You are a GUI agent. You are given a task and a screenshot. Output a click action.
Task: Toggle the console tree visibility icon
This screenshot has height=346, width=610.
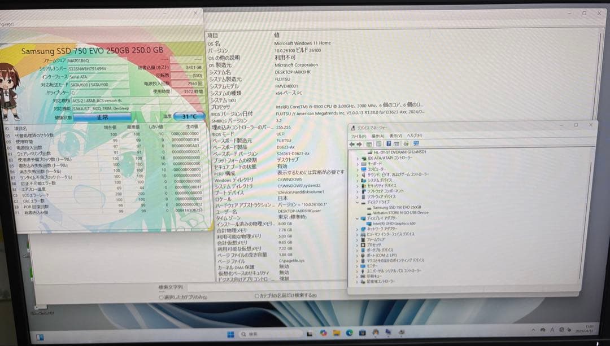click(x=369, y=143)
